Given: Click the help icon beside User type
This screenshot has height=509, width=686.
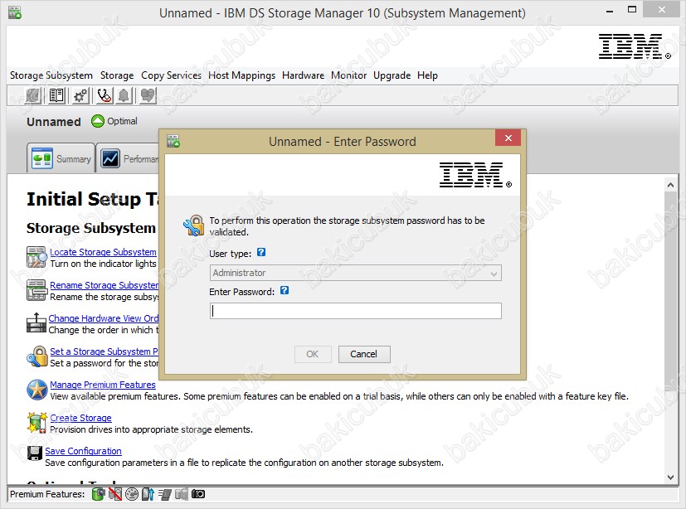Looking at the screenshot, I should [261, 252].
